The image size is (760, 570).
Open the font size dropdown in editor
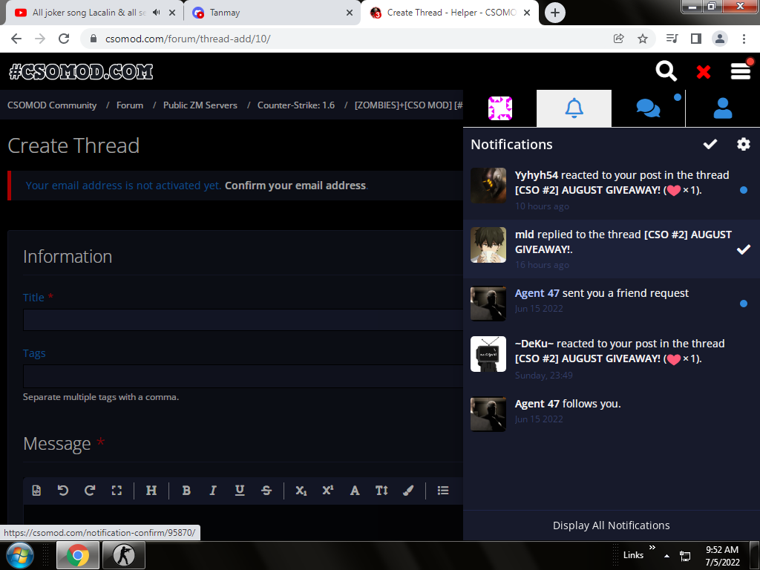point(381,491)
